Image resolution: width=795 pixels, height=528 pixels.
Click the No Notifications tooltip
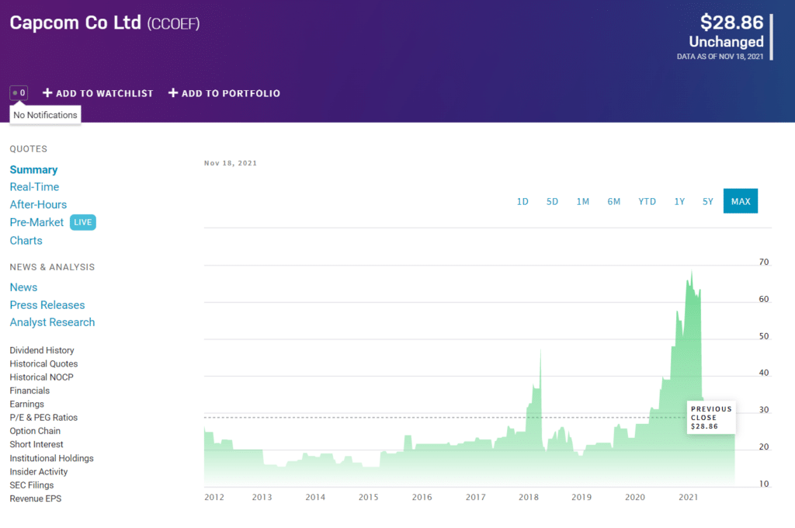pos(45,115)
